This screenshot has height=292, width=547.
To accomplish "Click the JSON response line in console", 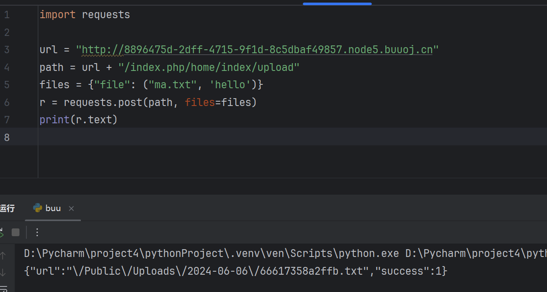I will (x=236, y=271).
